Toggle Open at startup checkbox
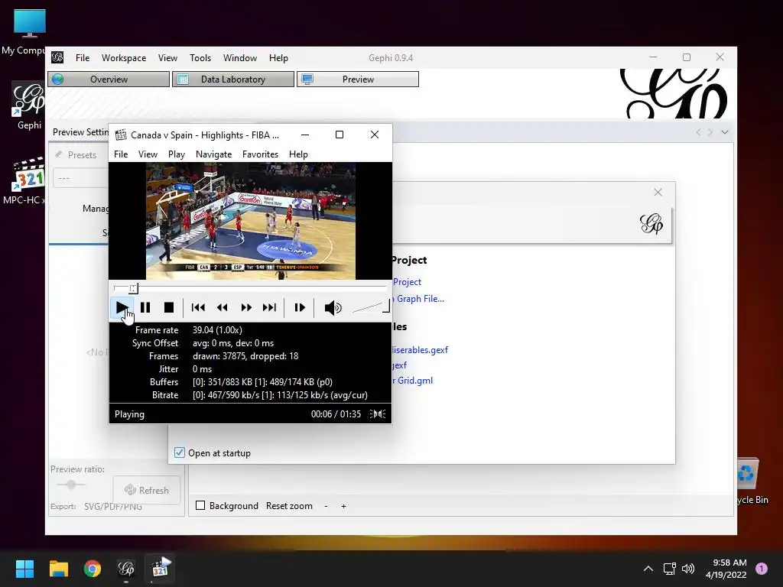The width and height of the screenshot is (783, 587). tap(179, 452)
